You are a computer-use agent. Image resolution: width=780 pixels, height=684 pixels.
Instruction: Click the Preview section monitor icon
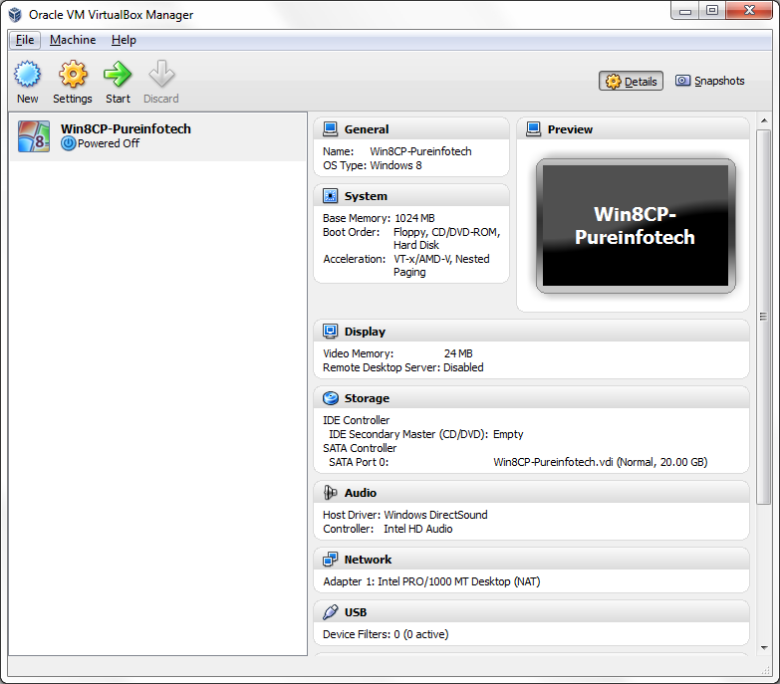pos(533,129)
